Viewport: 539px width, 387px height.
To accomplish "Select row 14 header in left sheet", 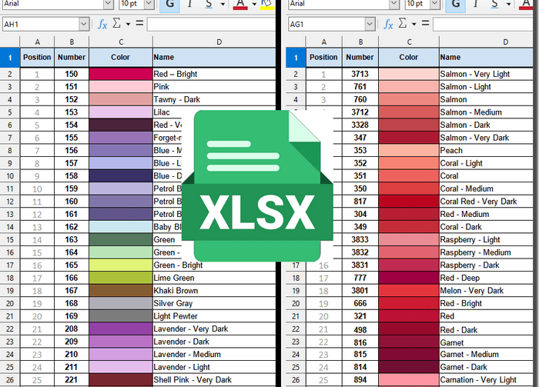I will point(9,227).
